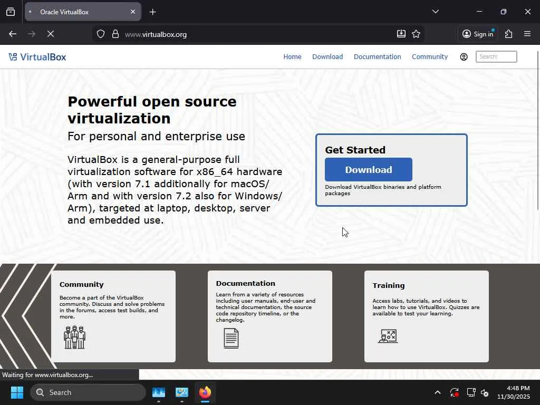This screenshot has height=405, width=540.
Task: Click the 'Powerful open source virtualization' headline
Action: (x=152, y=110)
